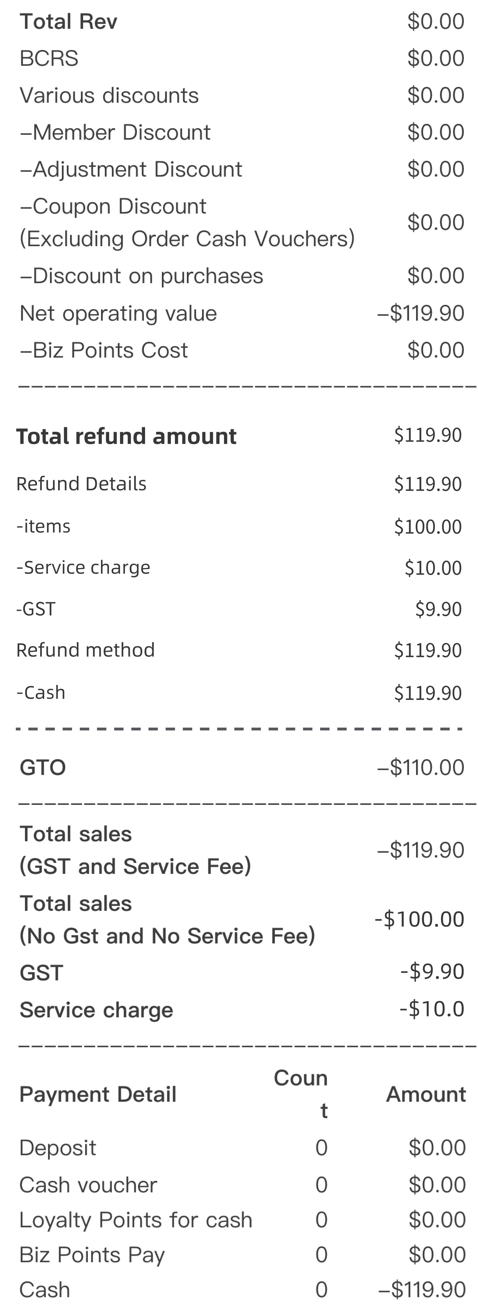Select the Cash voucher payment row
Image resolution: width=478 pixels, height=1307 pixels.
click(x=242, y=1185)
